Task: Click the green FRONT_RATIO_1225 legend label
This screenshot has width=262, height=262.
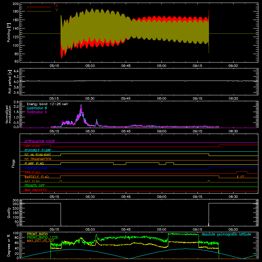Action: pos(42,237)
